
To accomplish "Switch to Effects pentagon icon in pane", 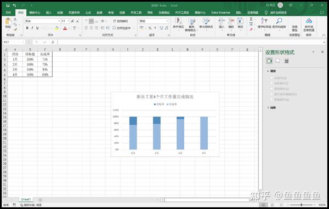I will click(278, 61).
